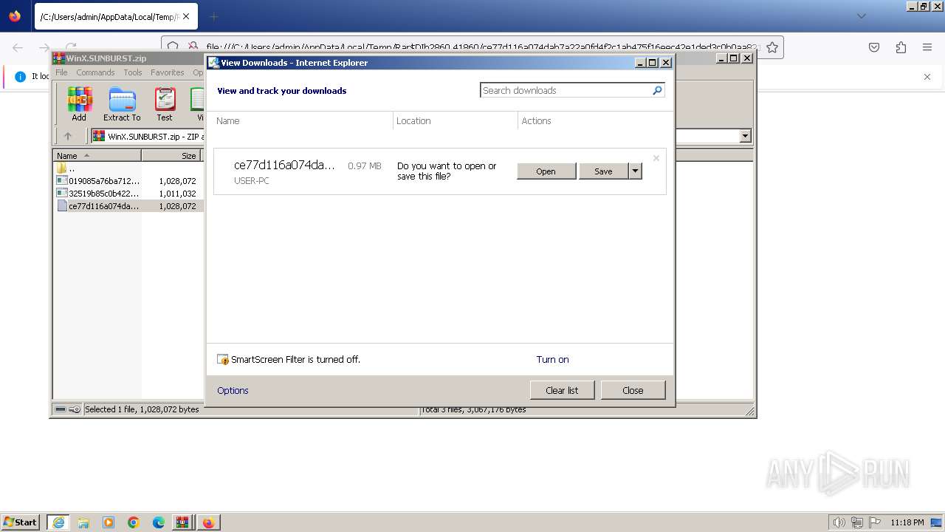Sort WinRAR list by Size column
Image resolution: width=945 pixels, height=532 pixels.
click(171, 156)
